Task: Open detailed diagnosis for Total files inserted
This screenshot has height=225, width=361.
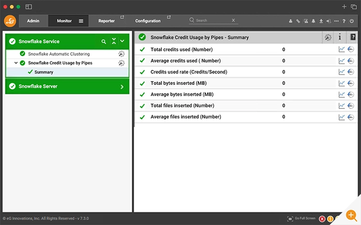Action: coord(350,106)
